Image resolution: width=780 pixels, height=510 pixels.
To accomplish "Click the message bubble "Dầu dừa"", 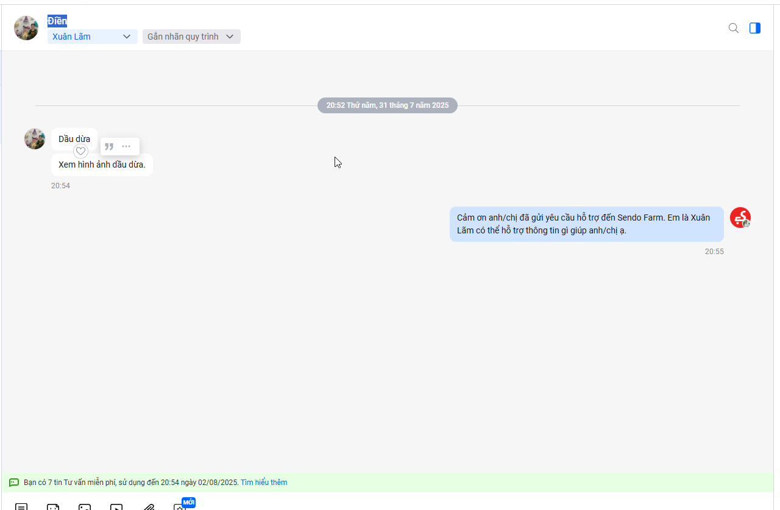I will pyautogui.click(x=74, y=139).
